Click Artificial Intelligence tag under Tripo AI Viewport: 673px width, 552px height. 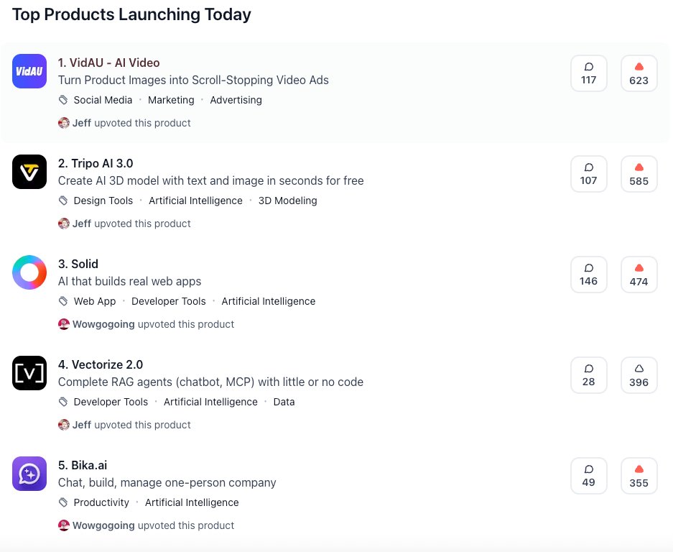195,201
